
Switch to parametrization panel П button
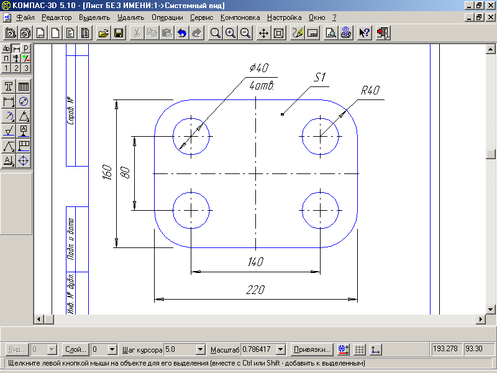[x=6, y=58]
